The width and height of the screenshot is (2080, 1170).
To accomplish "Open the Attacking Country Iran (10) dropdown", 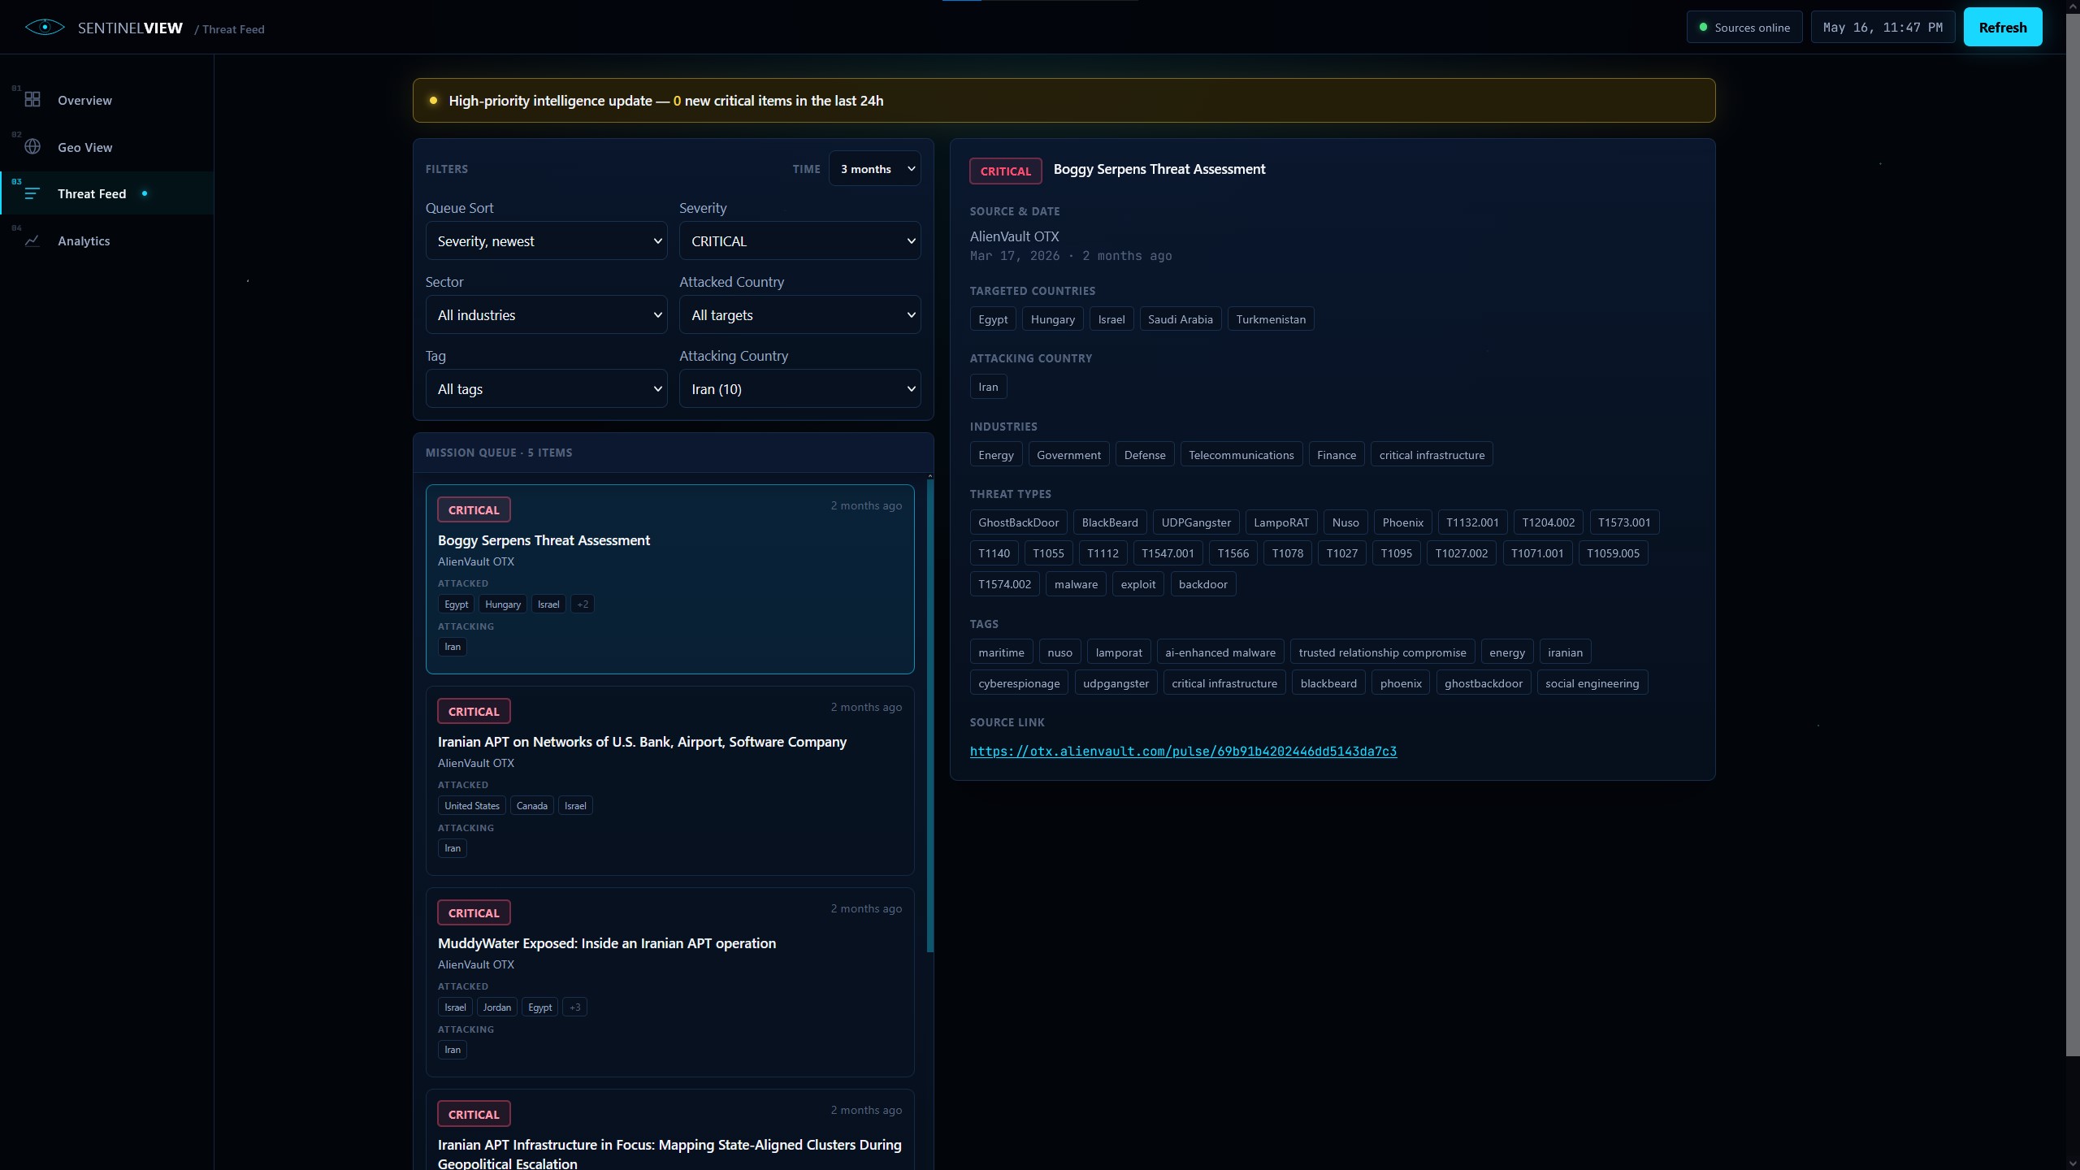I will [x=799, y=389].
